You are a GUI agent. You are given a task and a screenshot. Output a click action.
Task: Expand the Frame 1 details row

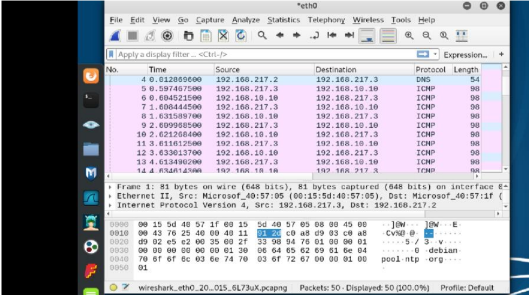[x=112, y=187]
